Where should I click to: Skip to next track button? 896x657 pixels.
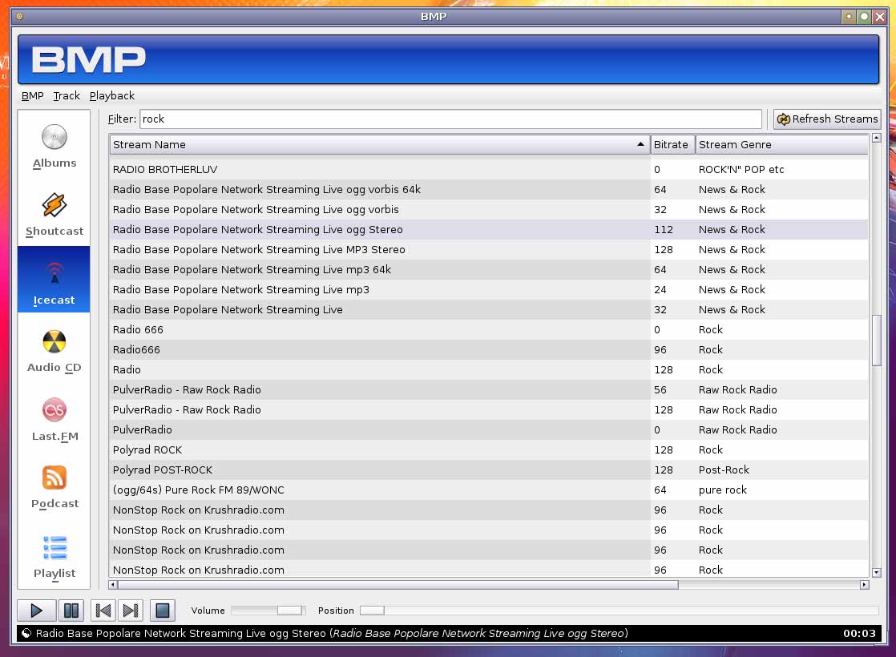click(x=131, y=611)
